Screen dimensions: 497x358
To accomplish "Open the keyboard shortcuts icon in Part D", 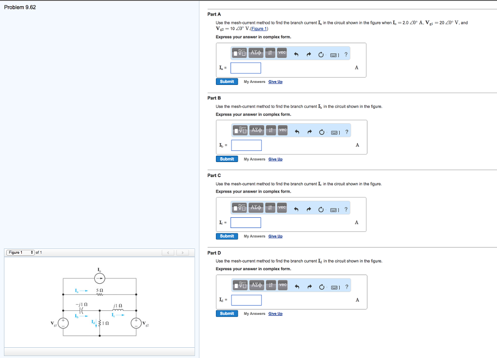I will tap(334, 286).
